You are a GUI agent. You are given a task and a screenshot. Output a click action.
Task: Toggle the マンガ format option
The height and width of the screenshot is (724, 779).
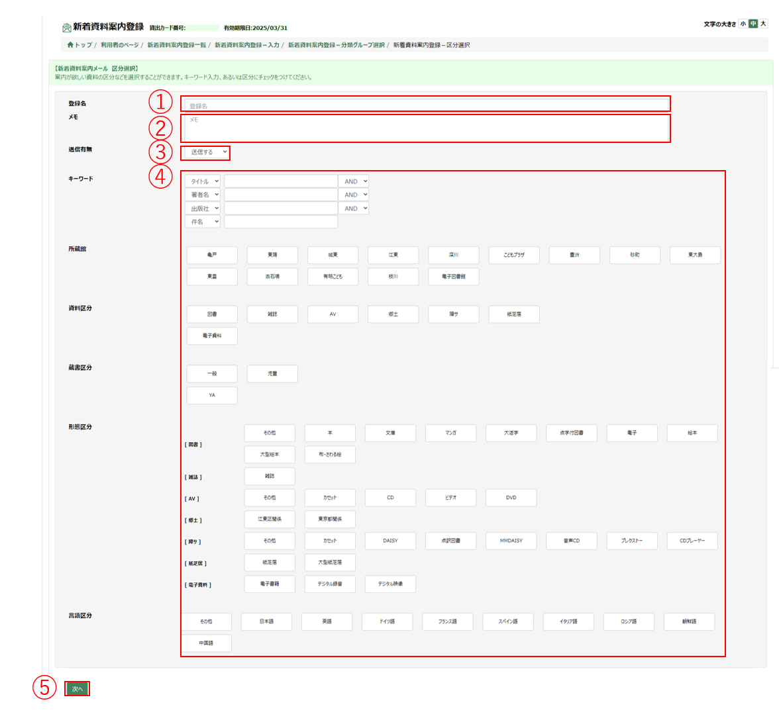click(x=450, y=433)
